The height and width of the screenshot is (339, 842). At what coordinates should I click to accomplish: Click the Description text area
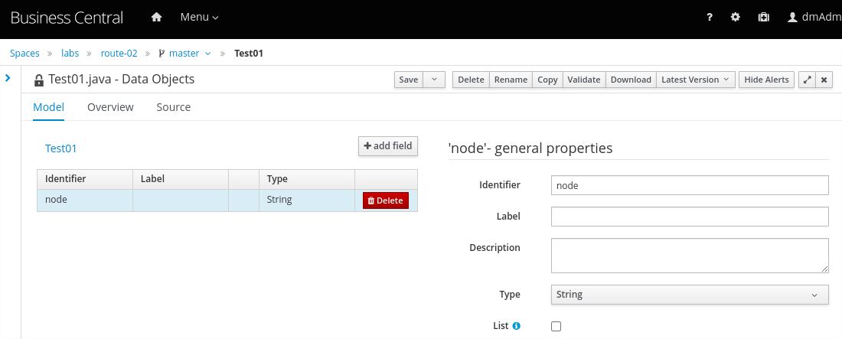pos(689,255)
